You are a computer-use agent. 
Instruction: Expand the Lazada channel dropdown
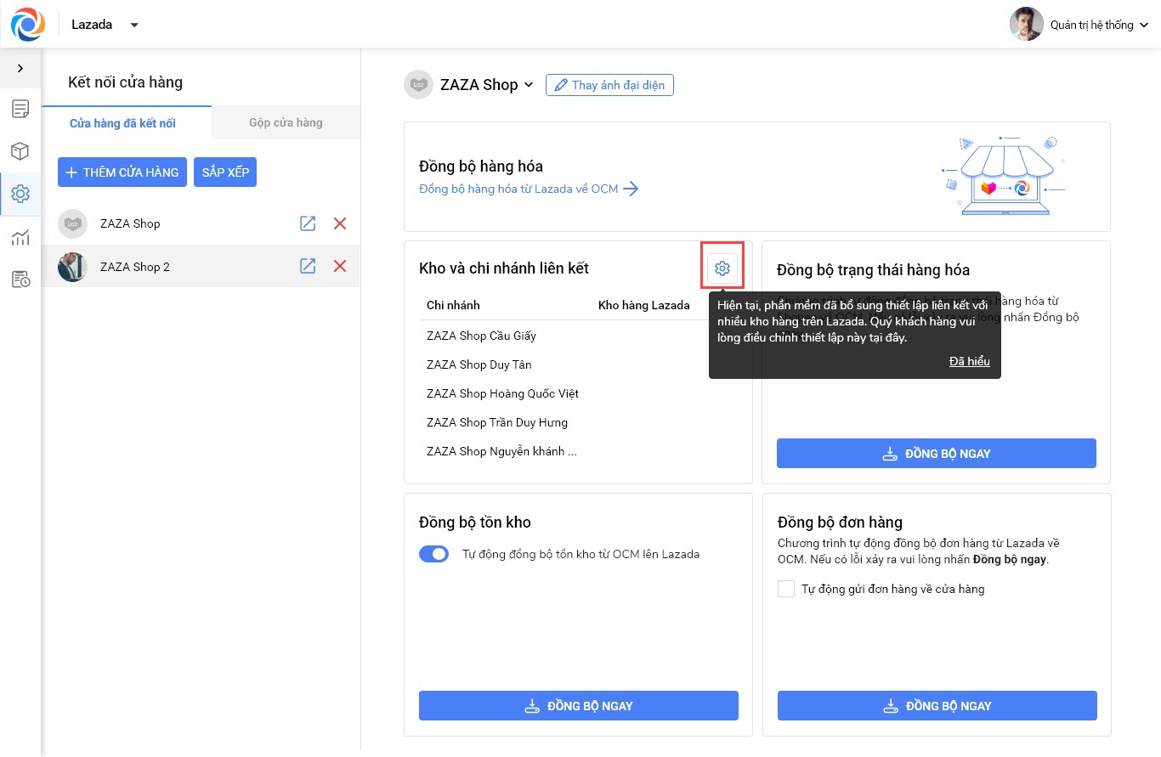click(x=134, y=25)
